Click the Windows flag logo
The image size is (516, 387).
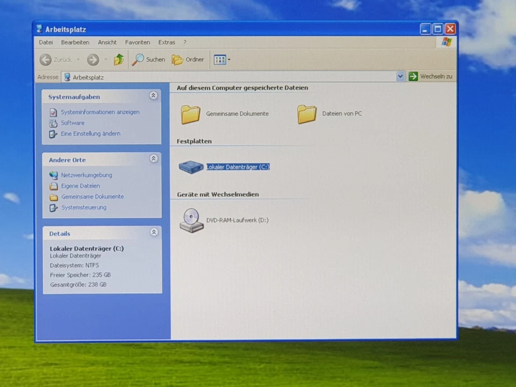447,42
